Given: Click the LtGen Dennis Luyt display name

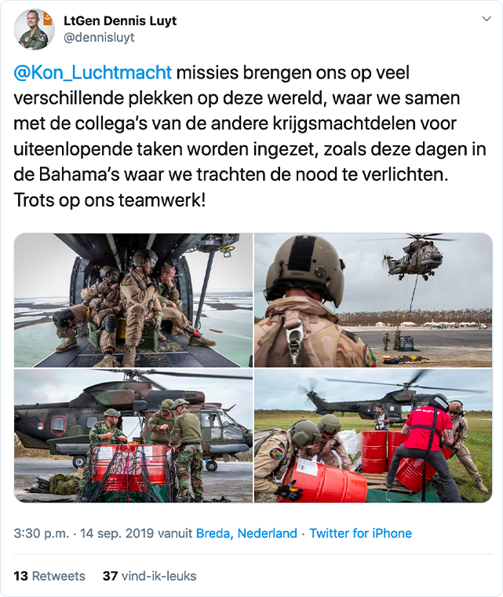Looking at the screenshot, I should coord(120,20).
